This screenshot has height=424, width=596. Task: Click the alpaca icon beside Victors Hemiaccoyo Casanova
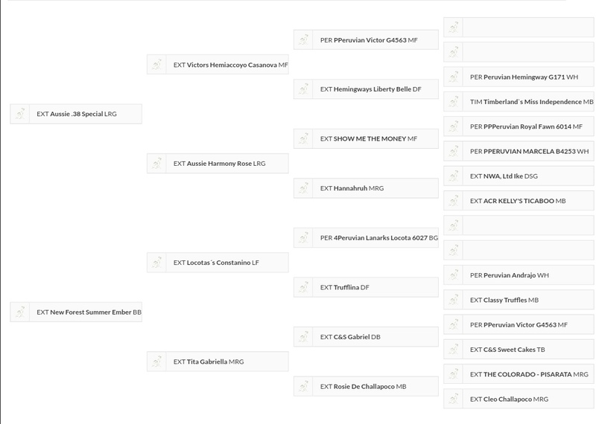(156, 65)
